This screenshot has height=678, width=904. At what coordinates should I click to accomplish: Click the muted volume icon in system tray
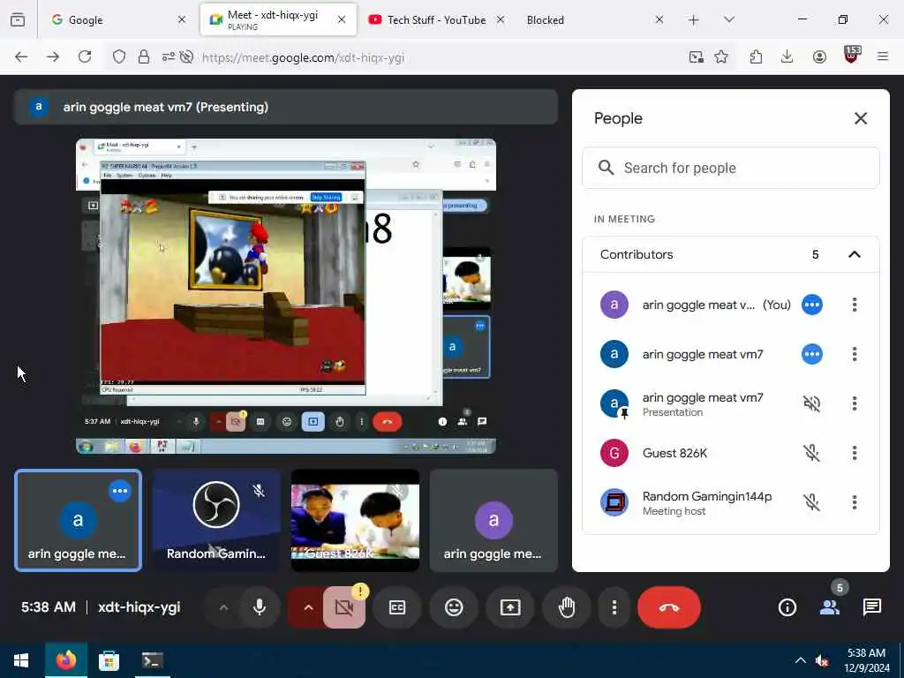[822, 660]
